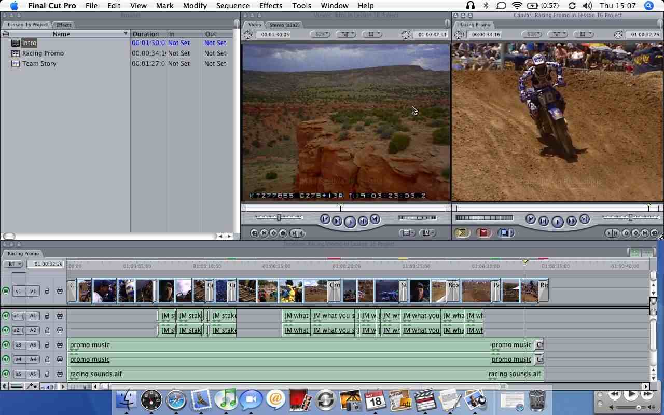Viewport: 664px width, 415px height.
Task: Click the red Insert edit button
Action: click(483, 233)
